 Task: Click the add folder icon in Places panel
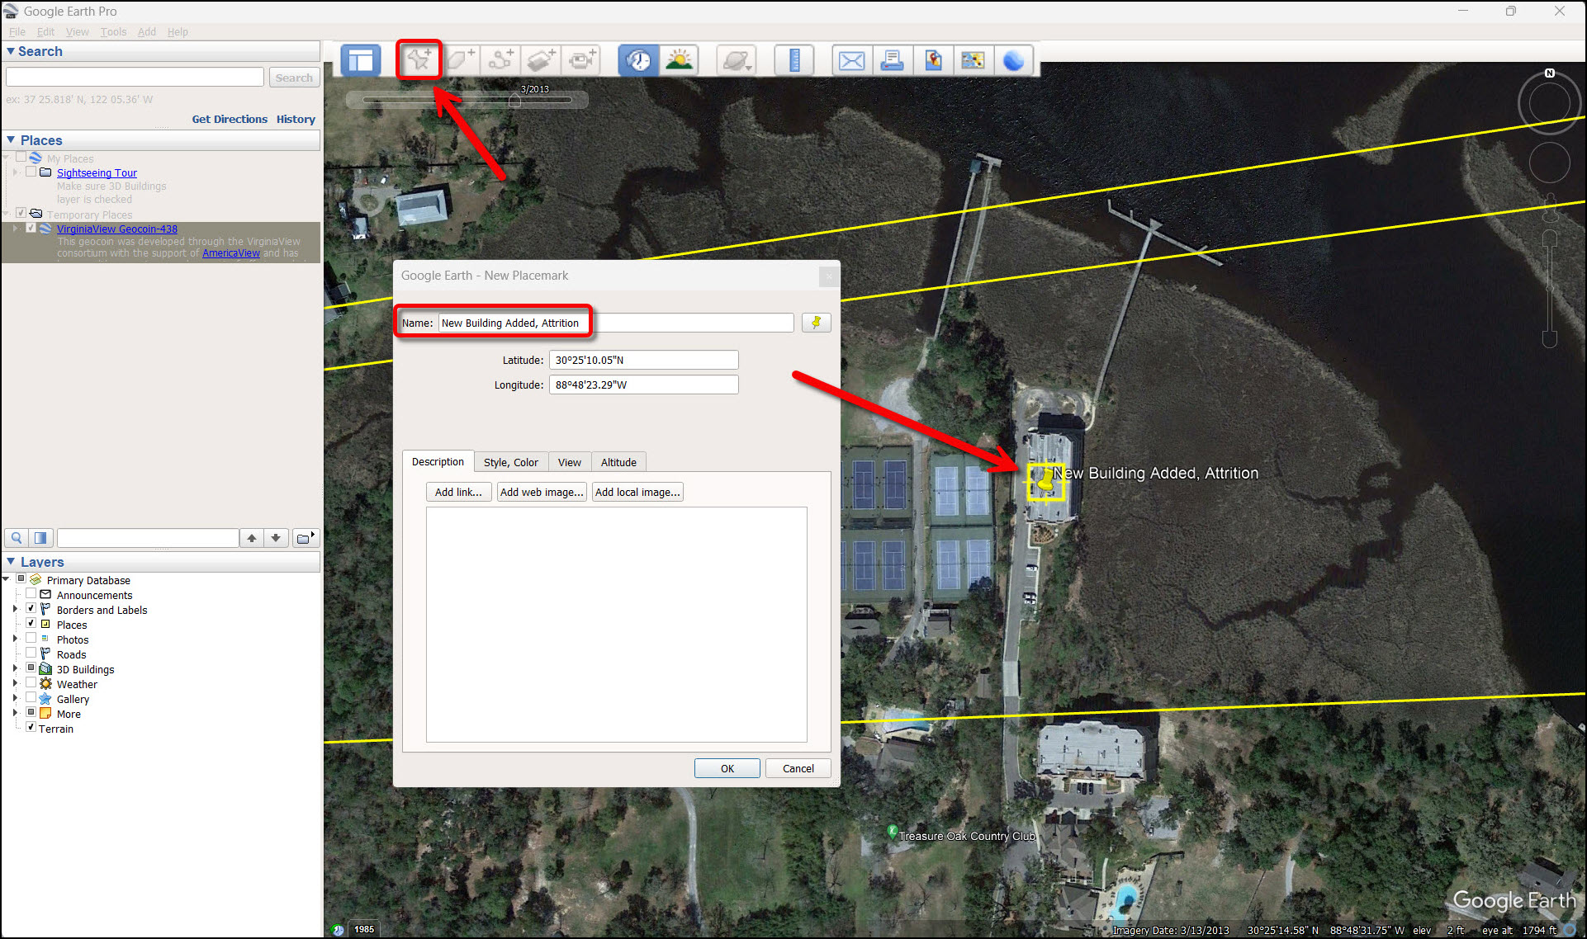306,538
